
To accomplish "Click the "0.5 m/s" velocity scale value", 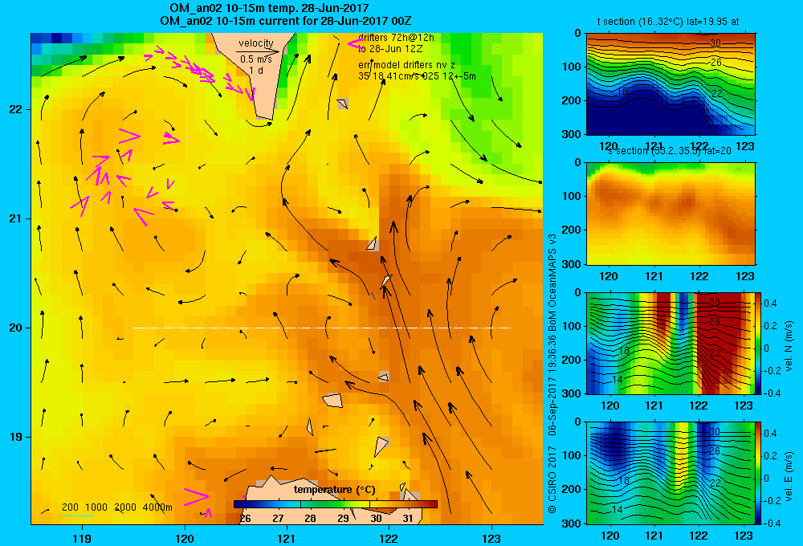I will (x=256, y=59).
